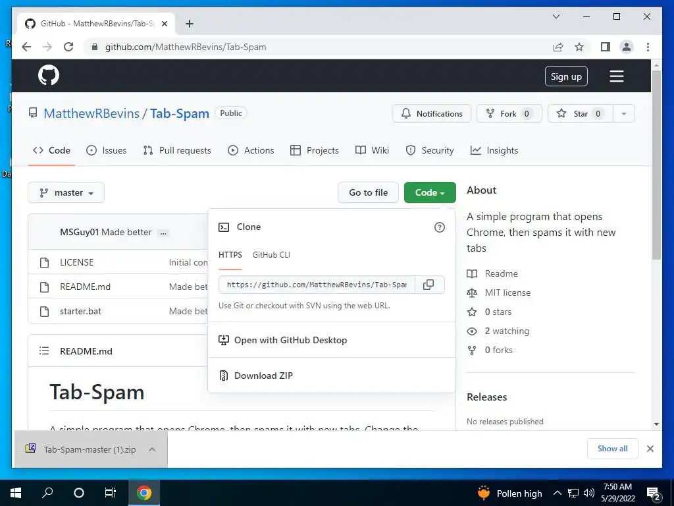Open the Wiki tab
This screenshot has height=506, width=674.
coord(373,150)
